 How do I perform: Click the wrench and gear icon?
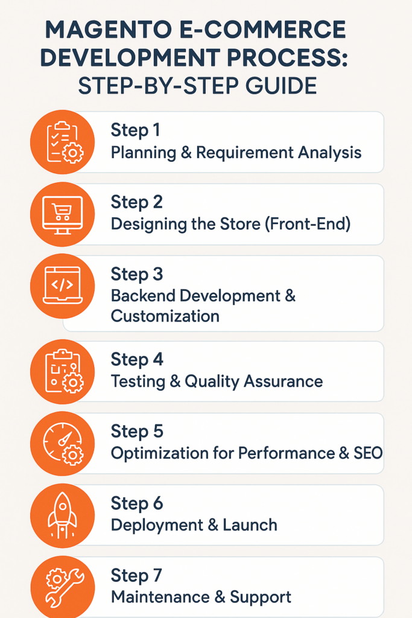(x=62, y=587)
